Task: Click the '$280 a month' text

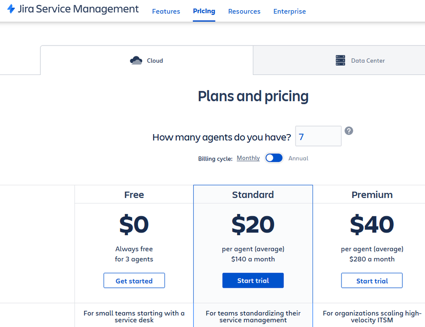Action: [x=372, y=259]
